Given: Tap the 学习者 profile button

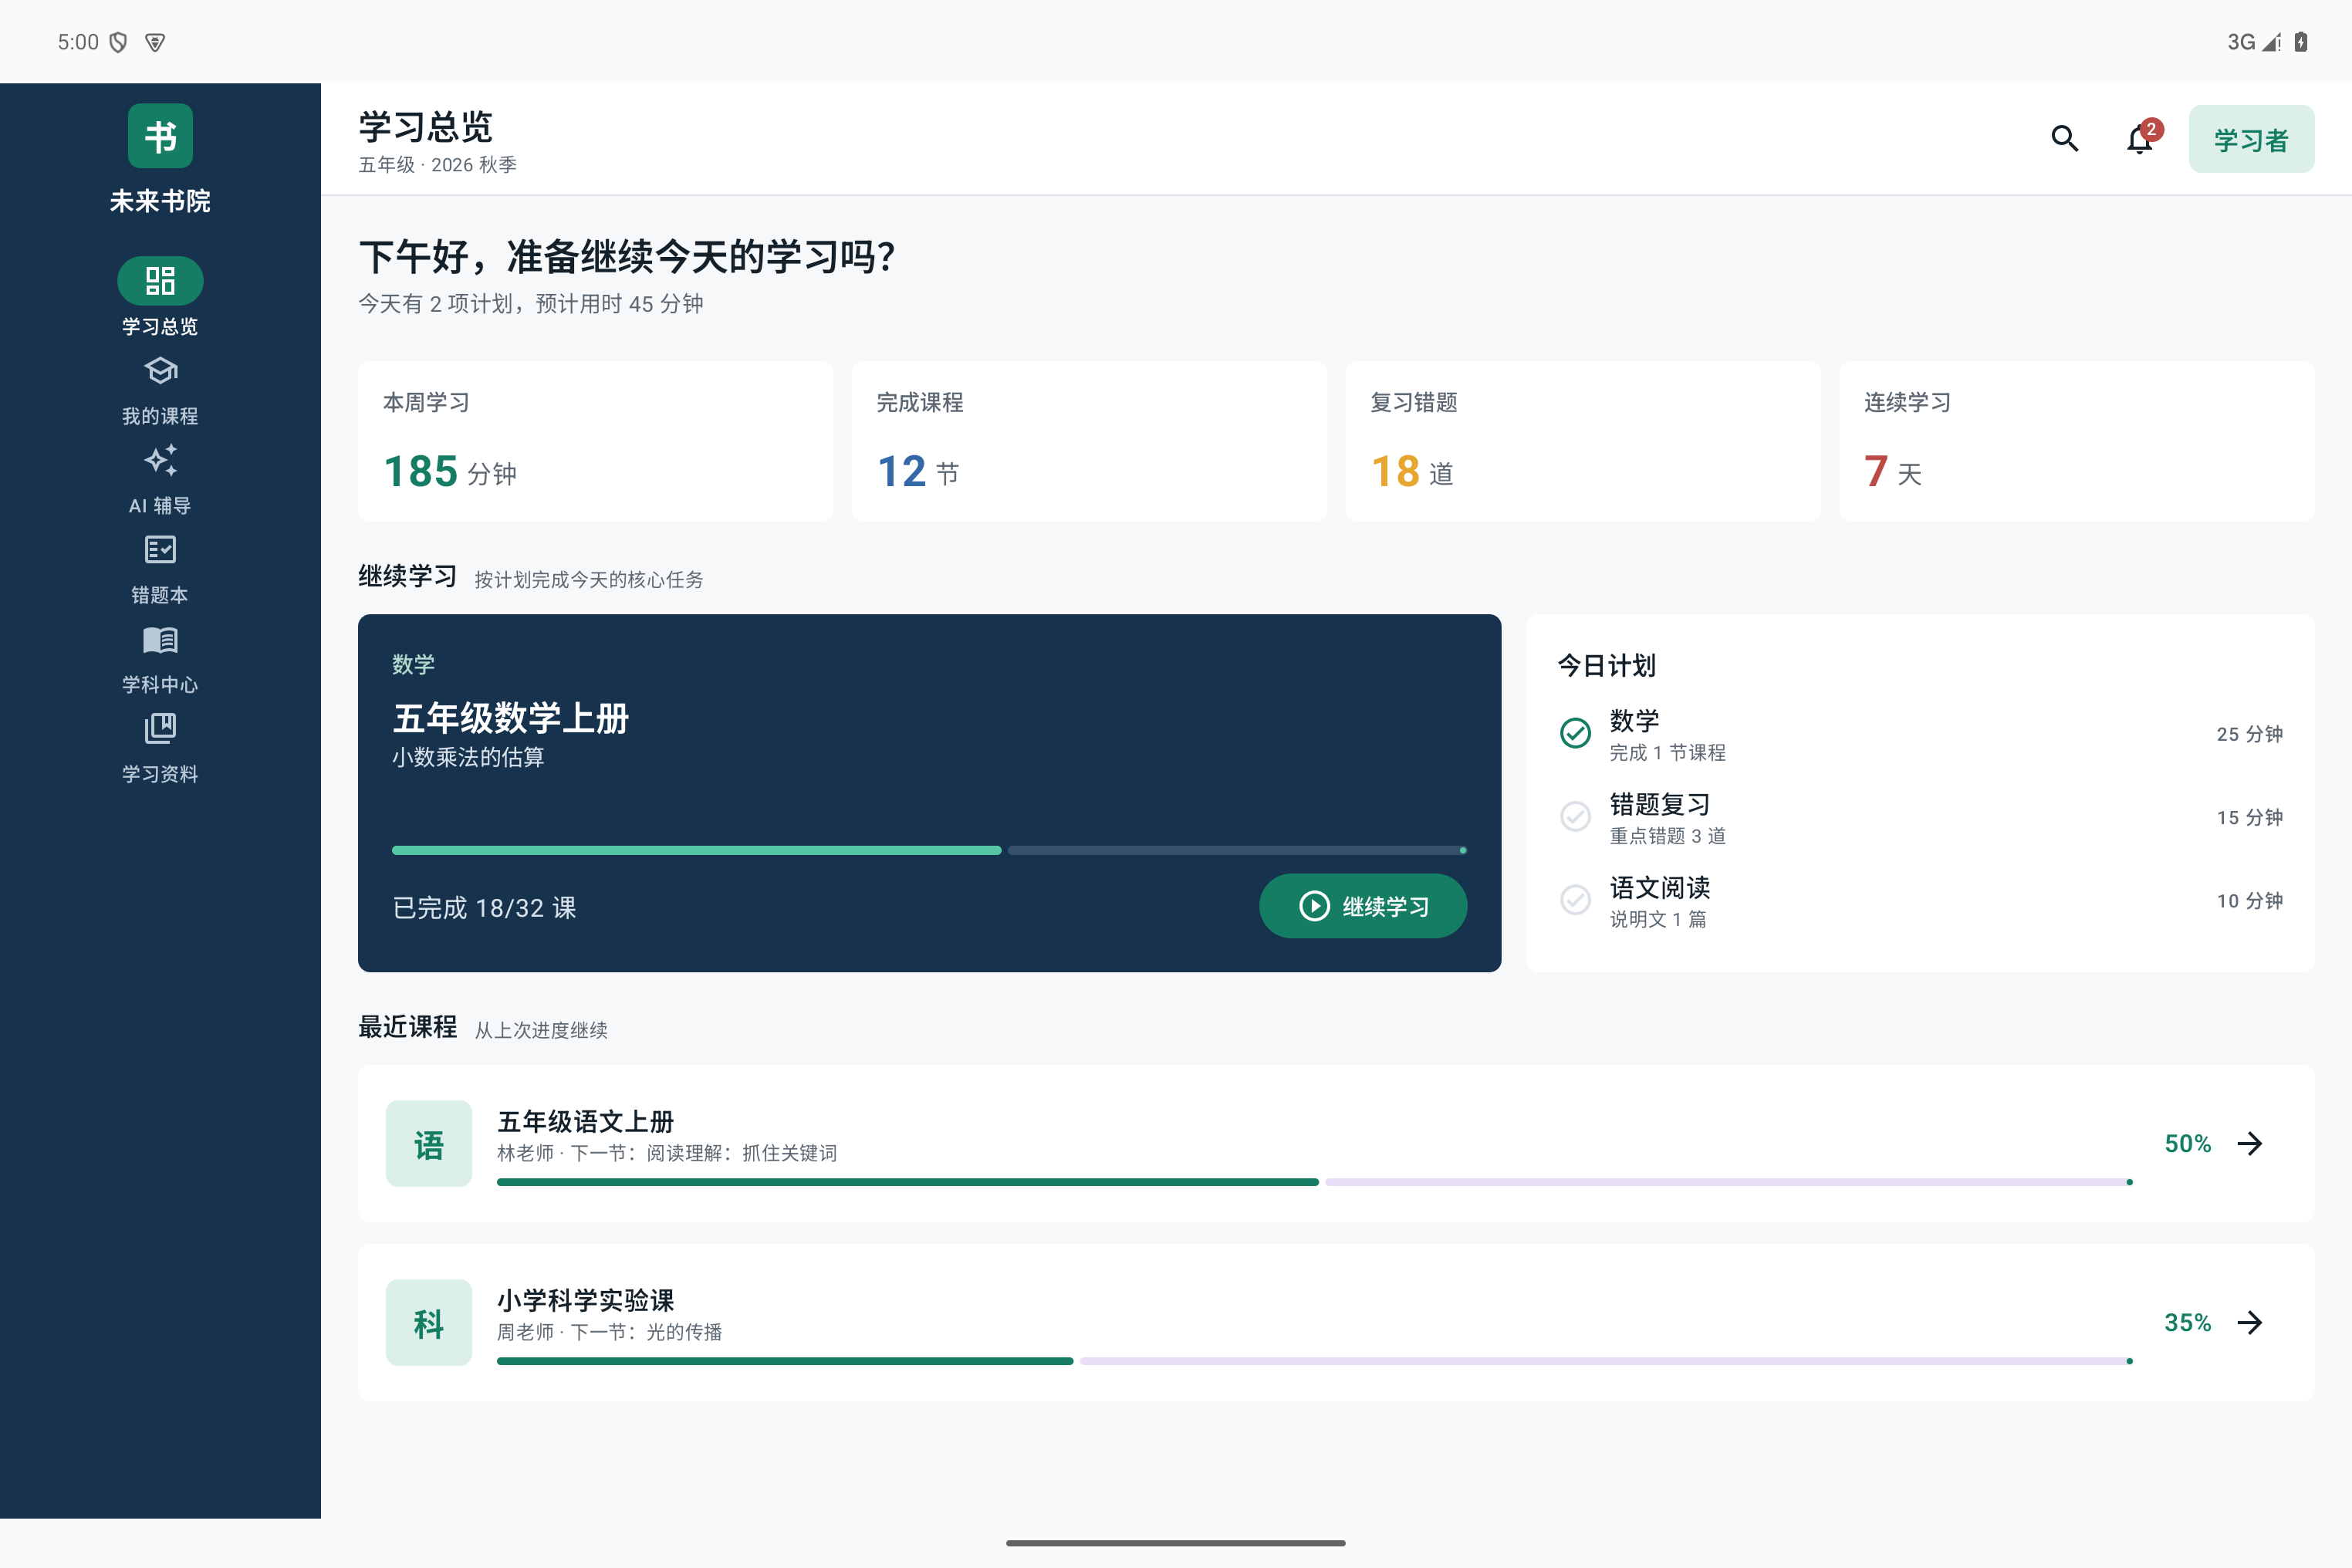Looking at the screenshot, I should pyautogui.click(x=2250, y=139).
